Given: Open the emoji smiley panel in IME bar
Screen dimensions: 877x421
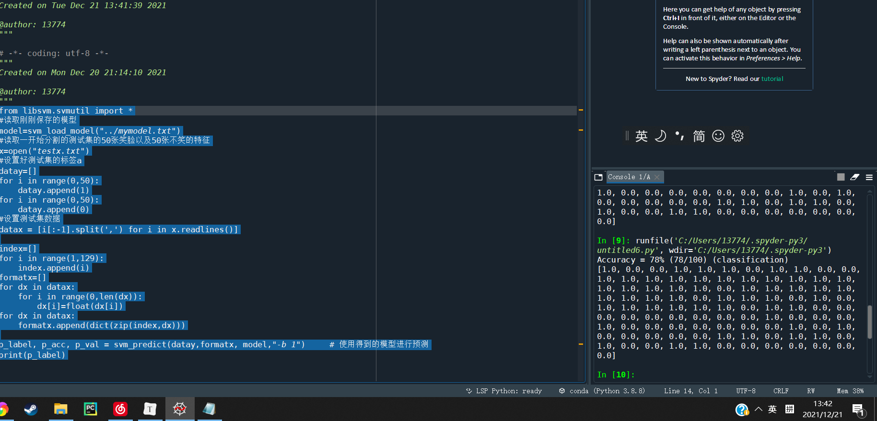Looking at the screenshot, I should (x=718, y=136).
